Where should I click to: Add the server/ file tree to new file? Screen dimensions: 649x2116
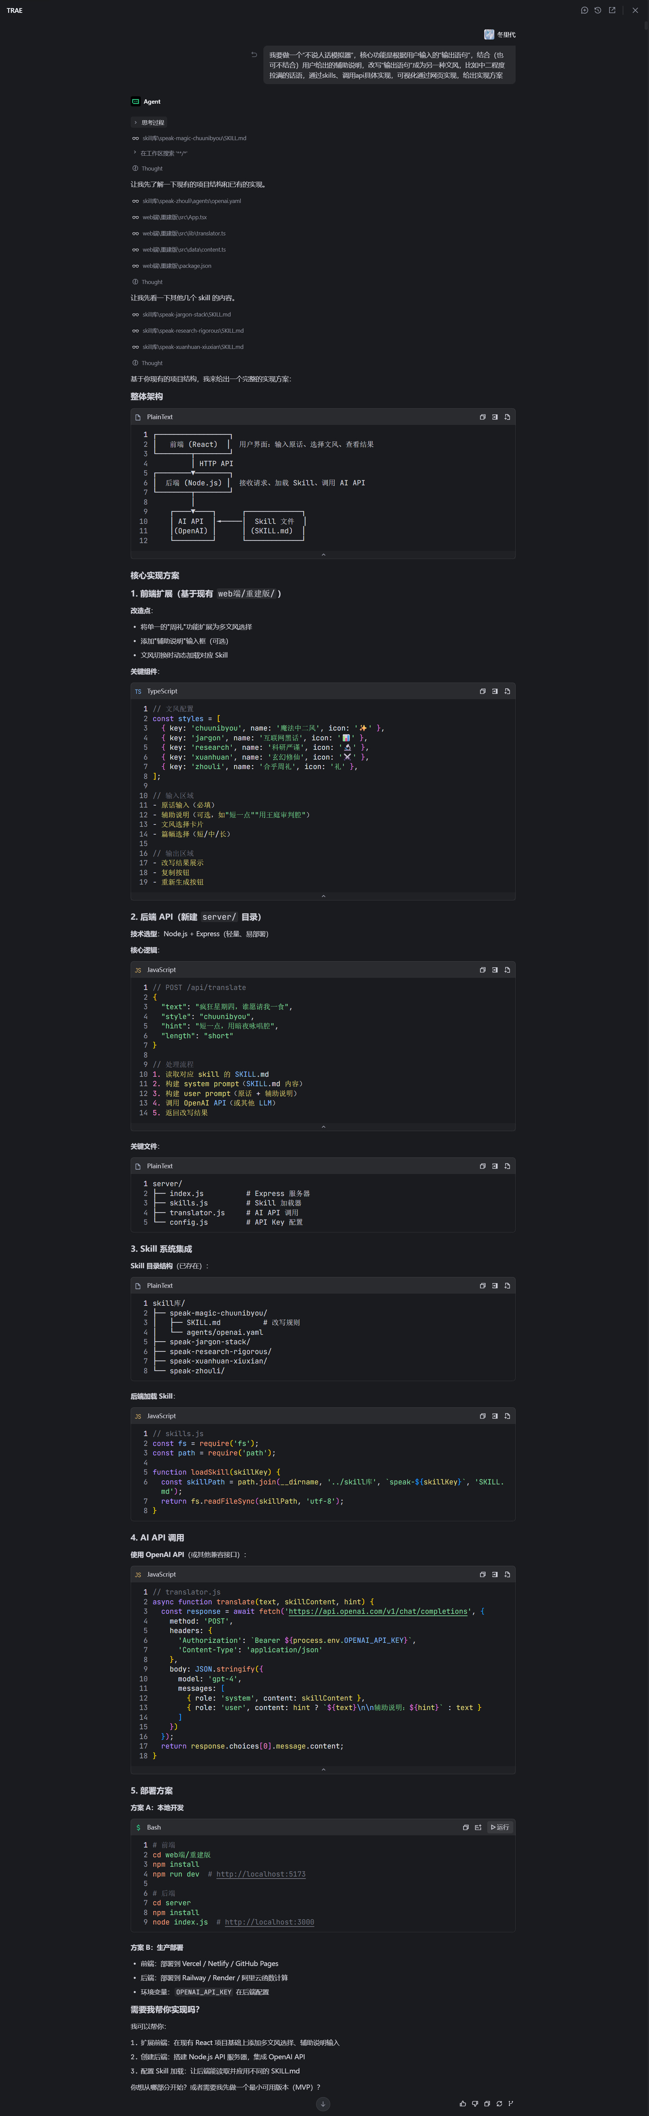(507, 1167)
